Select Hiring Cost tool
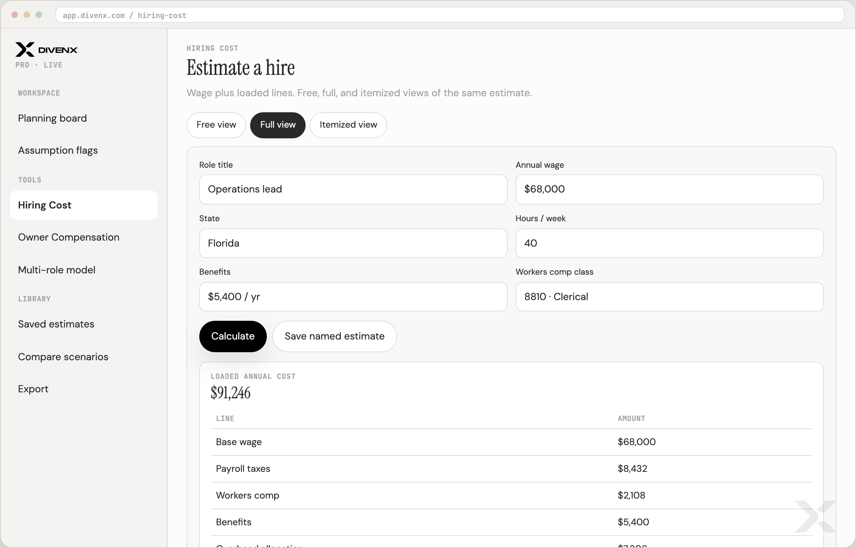The image size is (856, 548). tap(84, 205)
